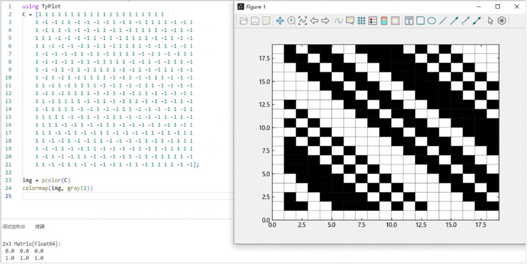Draw a plain line annotation
Viewport: 528px width, 264px height.
point(443,21)
